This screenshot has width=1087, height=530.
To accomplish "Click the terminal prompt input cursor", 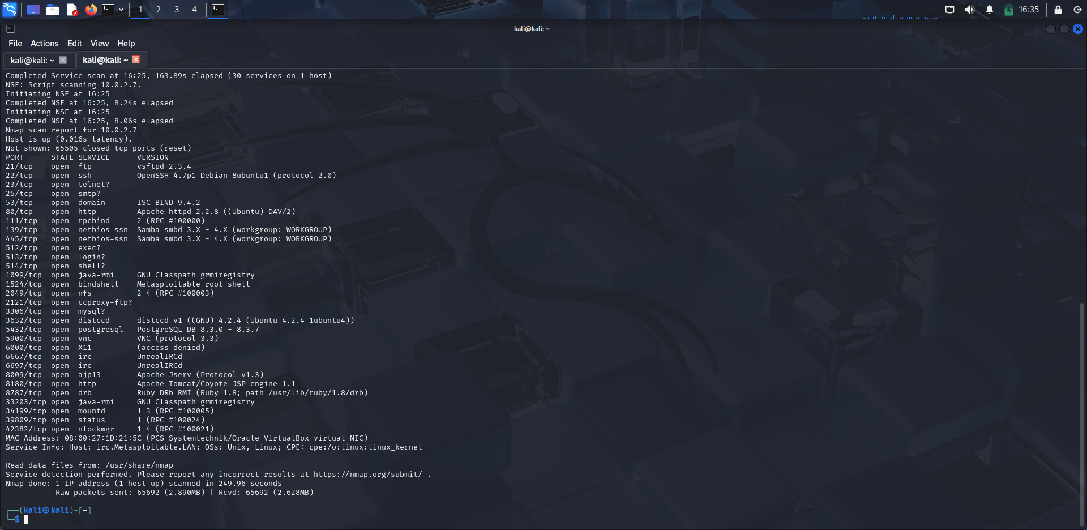I will coord(26,519).
